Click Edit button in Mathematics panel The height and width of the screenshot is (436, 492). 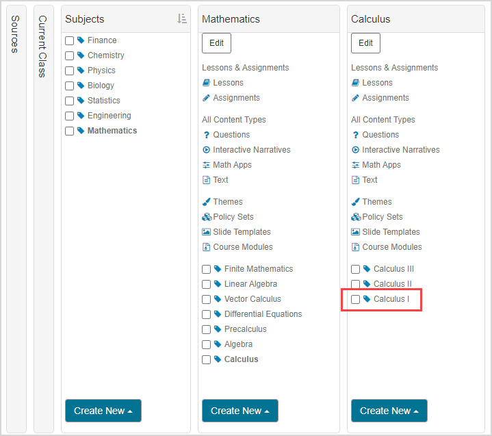(216, 43)
